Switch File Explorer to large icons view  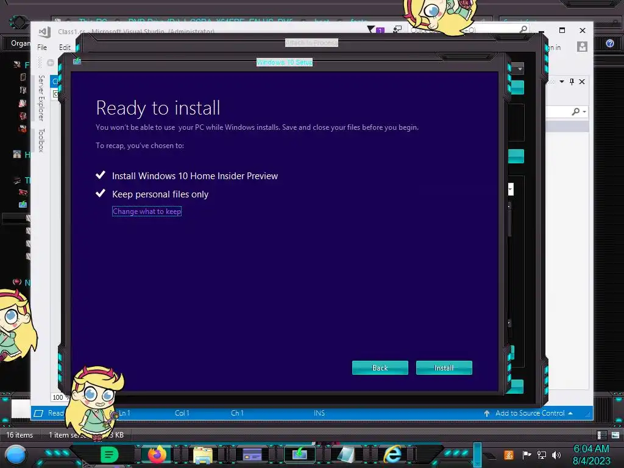coord(615,435)
